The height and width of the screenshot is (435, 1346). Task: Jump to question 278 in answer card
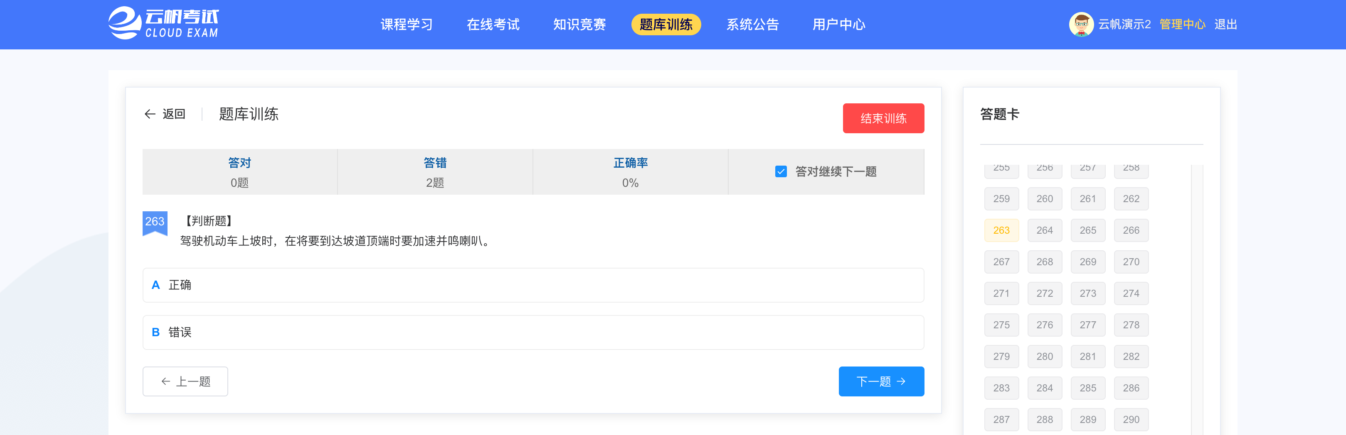pos(1131,325)
